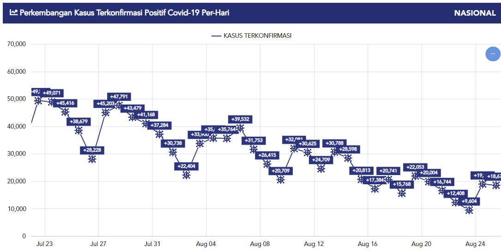Select the virus marker labeled +45,416
This screenshot has width=501, height=252.
(x=65, y=112)
